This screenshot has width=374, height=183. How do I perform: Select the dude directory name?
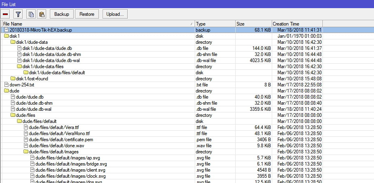coord(14,91)
